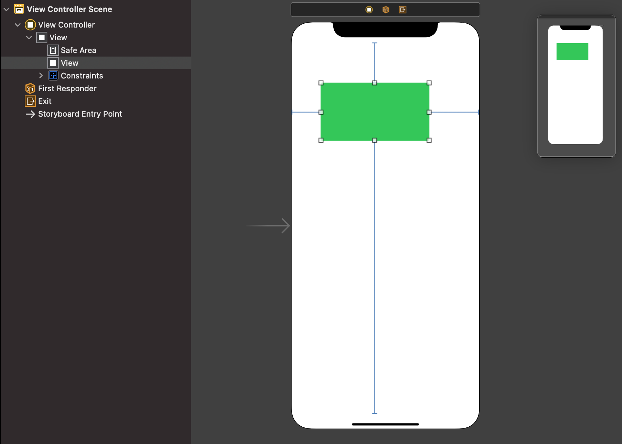Collapse the View Controller Scene disclosure arrow
Screen dimensions: 622x444
(6, 10)
